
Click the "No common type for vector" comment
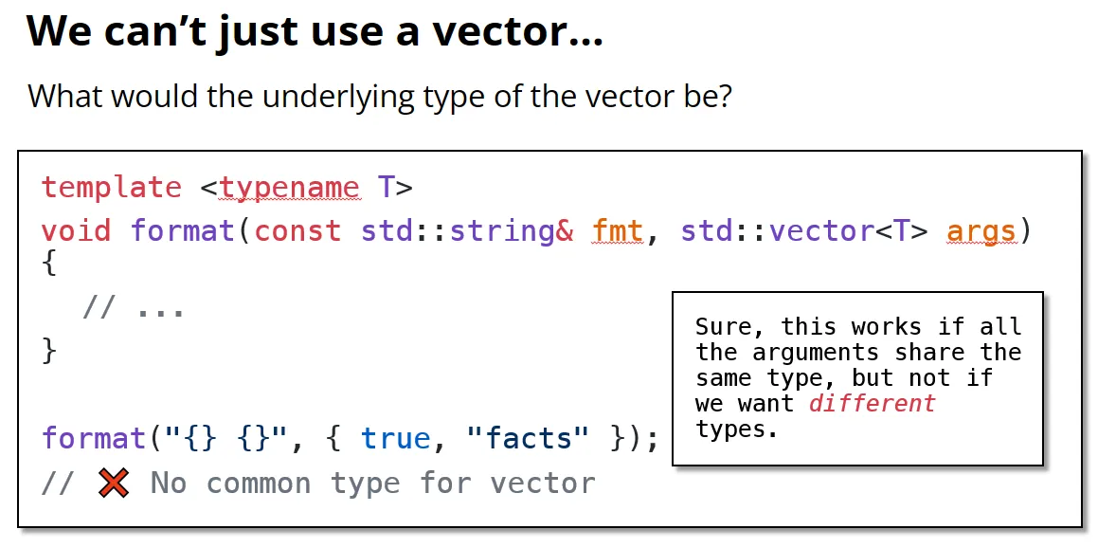pos(372,484)
